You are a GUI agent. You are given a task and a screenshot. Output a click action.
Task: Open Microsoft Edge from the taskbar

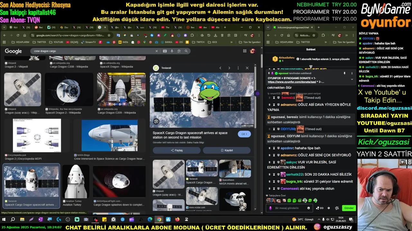tap(150, 219)
